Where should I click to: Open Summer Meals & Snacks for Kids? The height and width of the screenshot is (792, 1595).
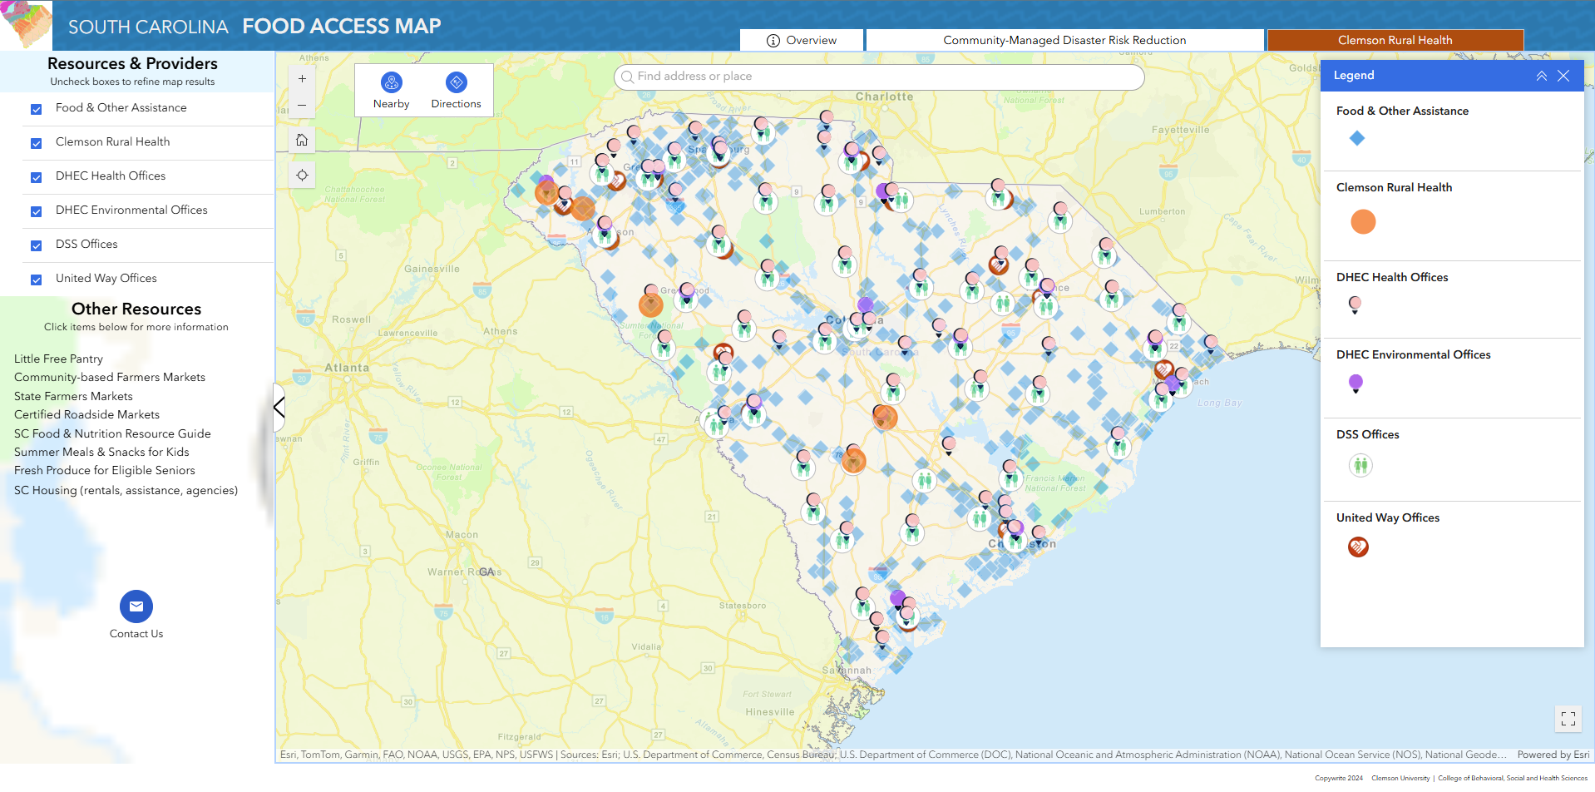click(x=101, y=452)
